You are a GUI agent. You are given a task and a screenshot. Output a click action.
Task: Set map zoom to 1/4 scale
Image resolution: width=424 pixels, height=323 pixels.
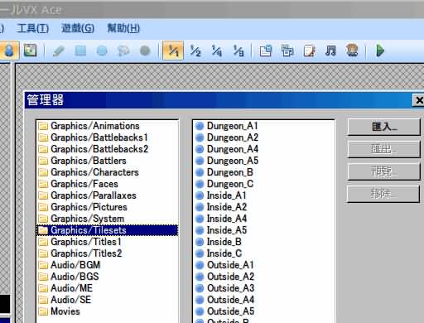pos(217,51)
